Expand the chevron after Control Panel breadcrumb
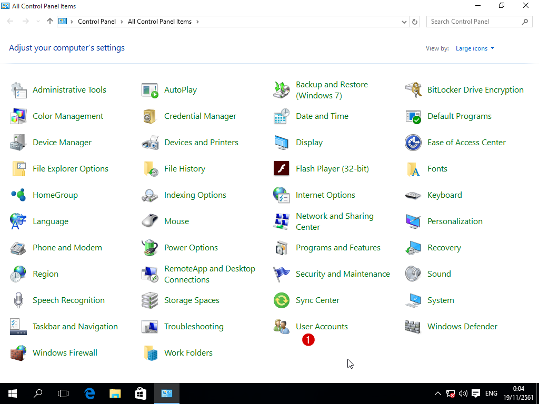The image size is (539, 404). [122, 22]
